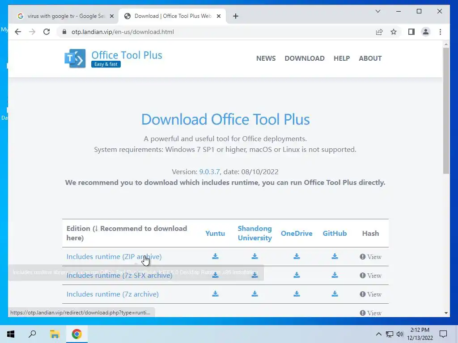Open the HELP menu item
This screenshot has height=343, width=458.
(x=341, y=59)
